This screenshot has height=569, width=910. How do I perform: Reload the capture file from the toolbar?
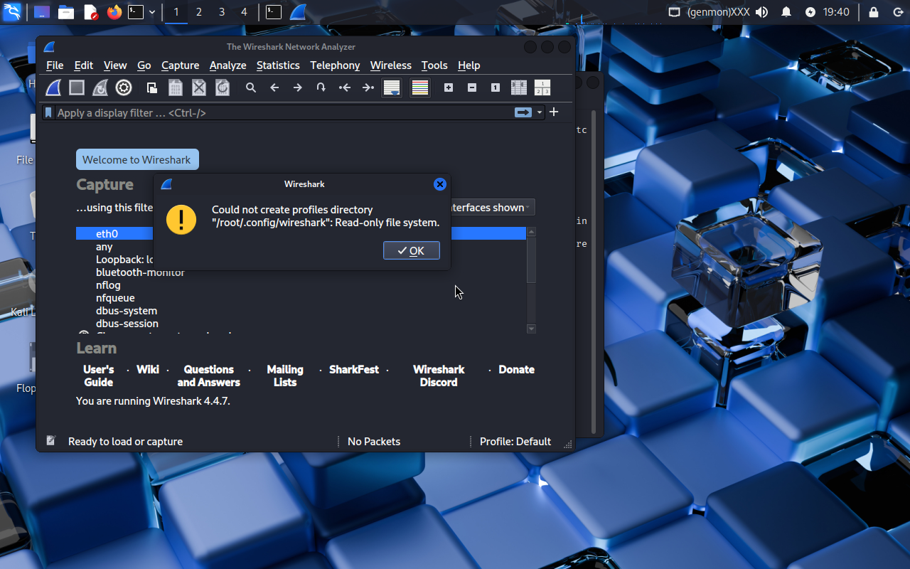click(x=223, y=87)
